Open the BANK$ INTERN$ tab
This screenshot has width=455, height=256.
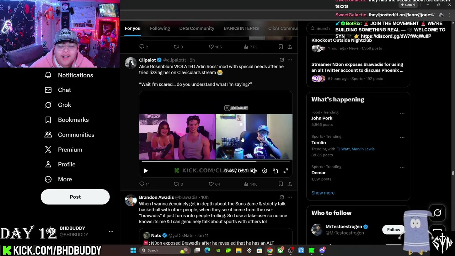click(241, 28)
